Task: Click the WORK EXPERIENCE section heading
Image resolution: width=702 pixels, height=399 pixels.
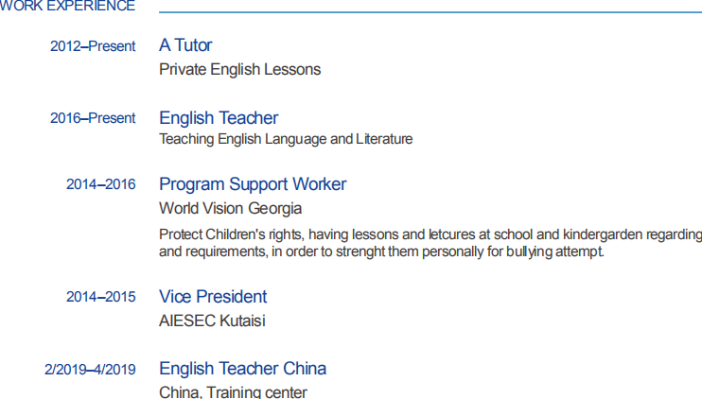Action: click(68, 7)
